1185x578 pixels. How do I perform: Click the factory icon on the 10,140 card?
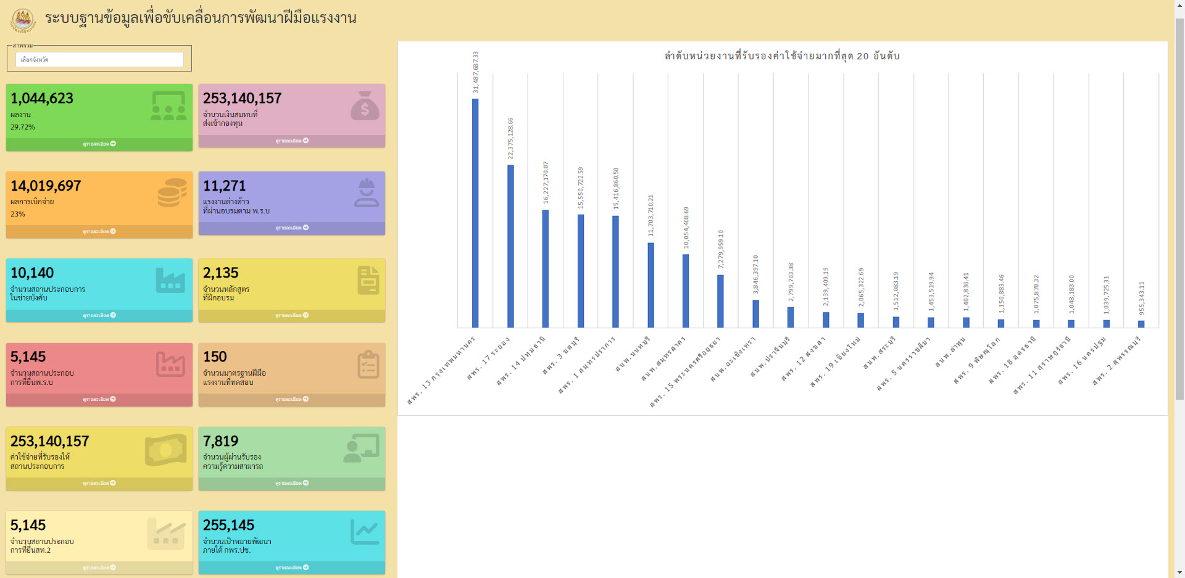tap(170, 280)
